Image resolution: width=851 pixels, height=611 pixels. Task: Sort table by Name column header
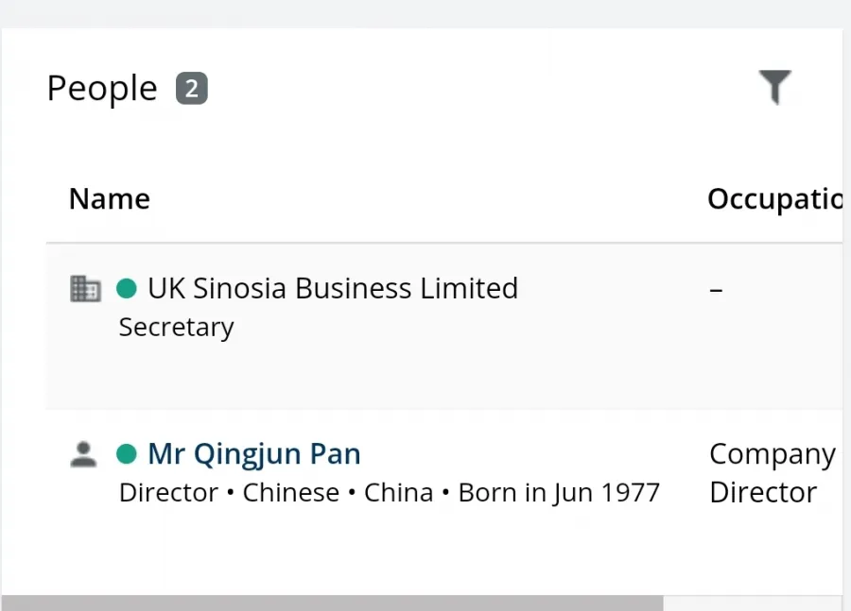[110, 199]
